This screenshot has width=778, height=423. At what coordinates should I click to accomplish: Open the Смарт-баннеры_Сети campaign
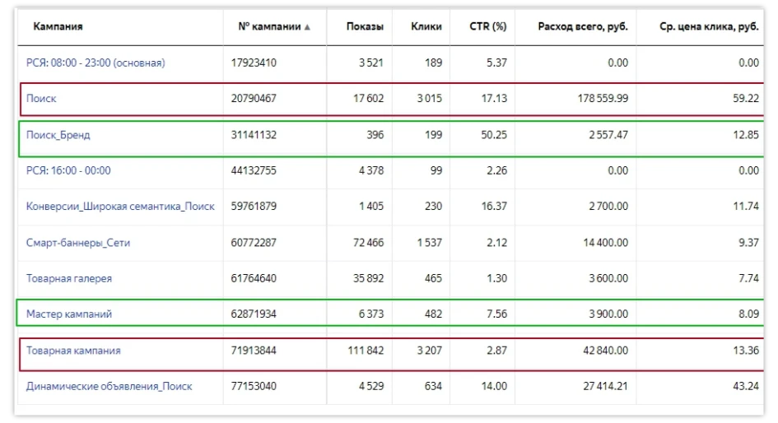[78, 243]
